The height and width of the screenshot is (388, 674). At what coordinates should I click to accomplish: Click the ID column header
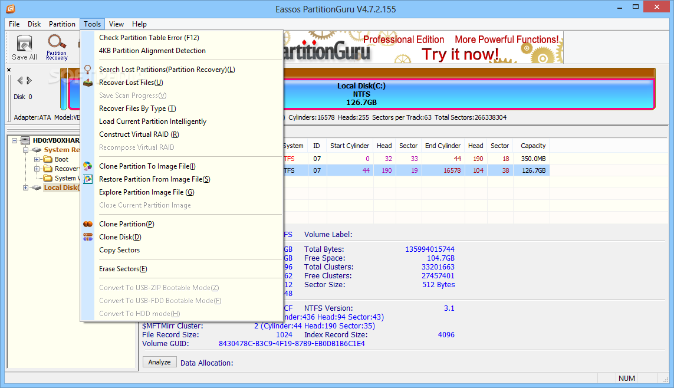coord(317,146)
